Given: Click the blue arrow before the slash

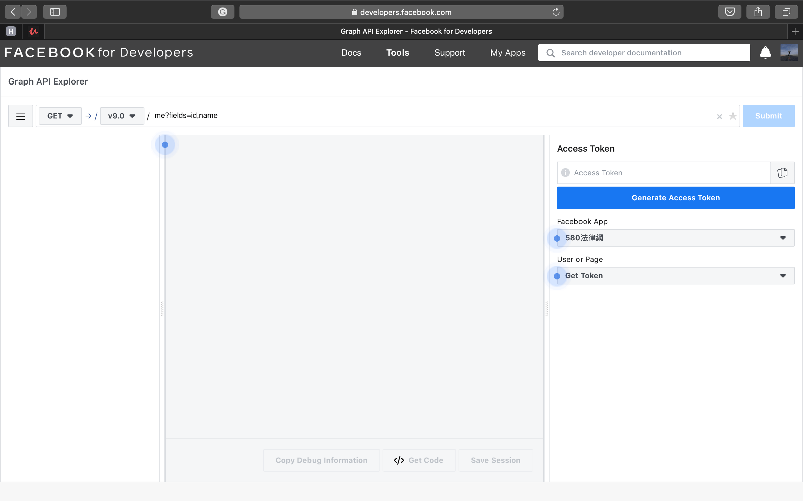Looking at the screenshot, I should coord(88,116).
